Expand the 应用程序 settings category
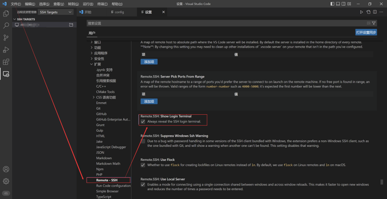 pos(92,53)
